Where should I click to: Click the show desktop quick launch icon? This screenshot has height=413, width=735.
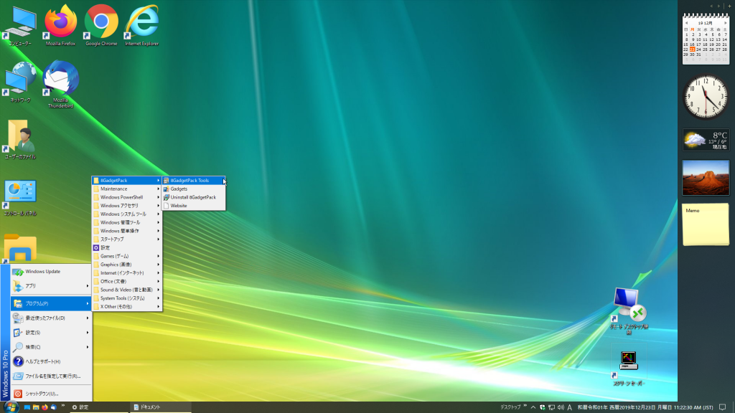[27, 407]
